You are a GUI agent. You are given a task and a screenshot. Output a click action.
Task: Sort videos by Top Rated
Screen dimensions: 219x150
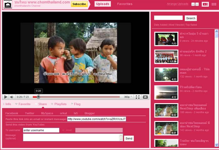(191, 25)
